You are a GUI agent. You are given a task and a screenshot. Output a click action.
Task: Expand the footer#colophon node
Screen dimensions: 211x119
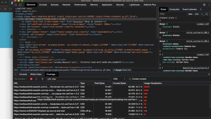(x=20, y=34)
